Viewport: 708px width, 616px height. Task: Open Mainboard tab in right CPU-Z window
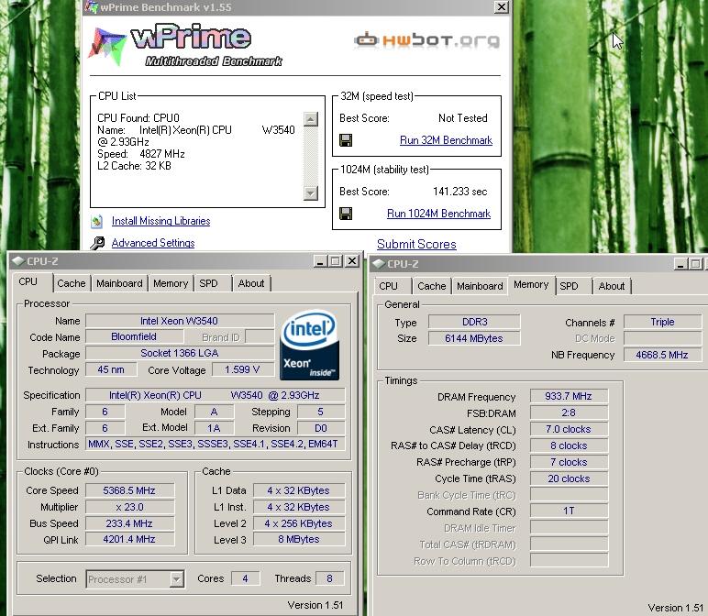point(480,286)
